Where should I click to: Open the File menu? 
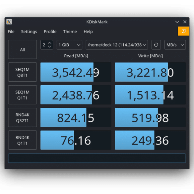11,32
